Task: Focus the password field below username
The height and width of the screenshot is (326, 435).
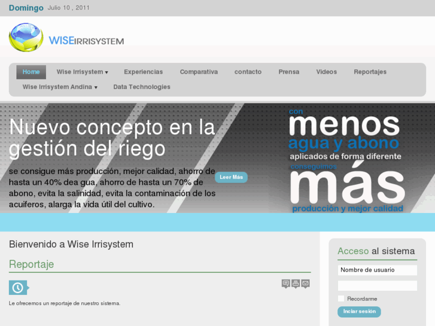Action: point(378,285)
